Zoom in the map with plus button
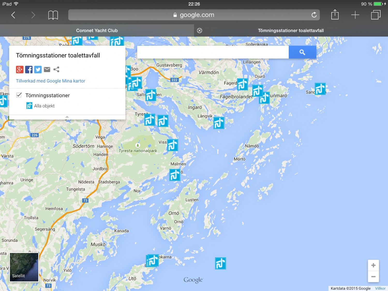Viewport: 388px width, 291px height. click(x=373, y=265)
